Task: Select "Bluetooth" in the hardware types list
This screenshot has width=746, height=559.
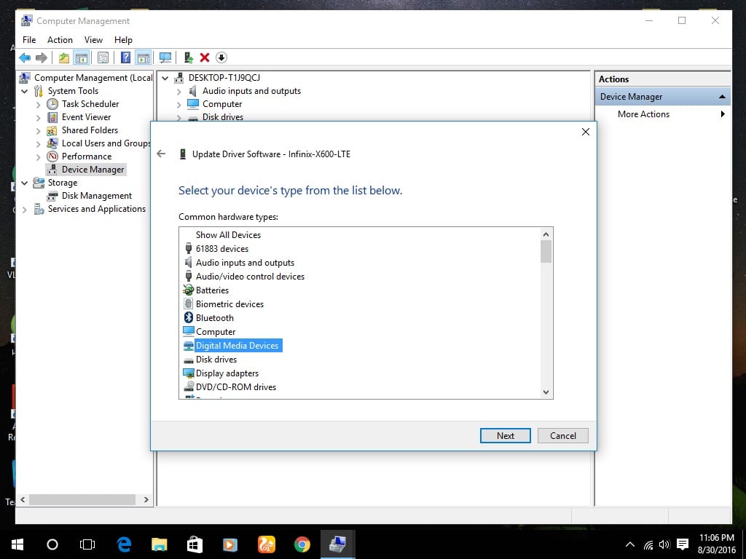Action: (x=215, y=317)
